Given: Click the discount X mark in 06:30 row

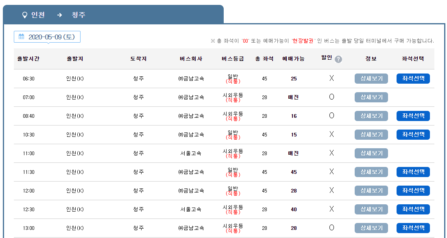Looking at the screenshot, I should click(331, 78).
